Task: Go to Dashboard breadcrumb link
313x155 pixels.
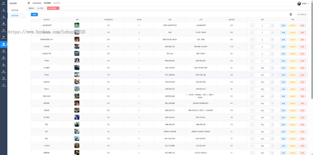Action: click(37, 3)
